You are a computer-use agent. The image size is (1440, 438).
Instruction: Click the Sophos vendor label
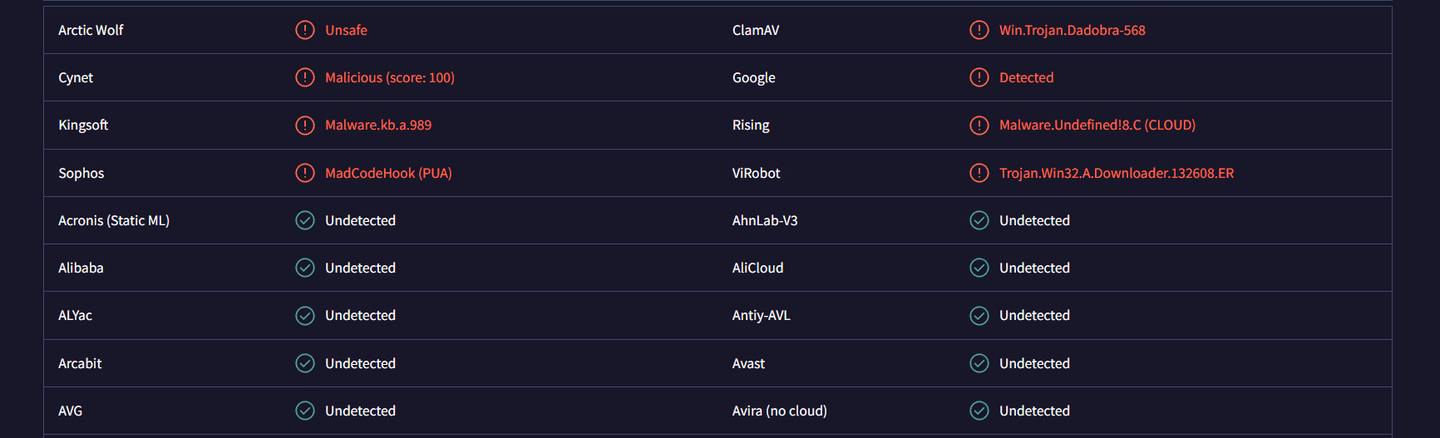[x=81, y=173]
